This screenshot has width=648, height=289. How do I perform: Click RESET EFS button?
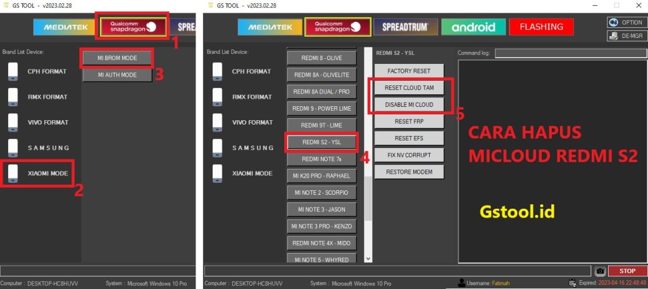(409, 138)
